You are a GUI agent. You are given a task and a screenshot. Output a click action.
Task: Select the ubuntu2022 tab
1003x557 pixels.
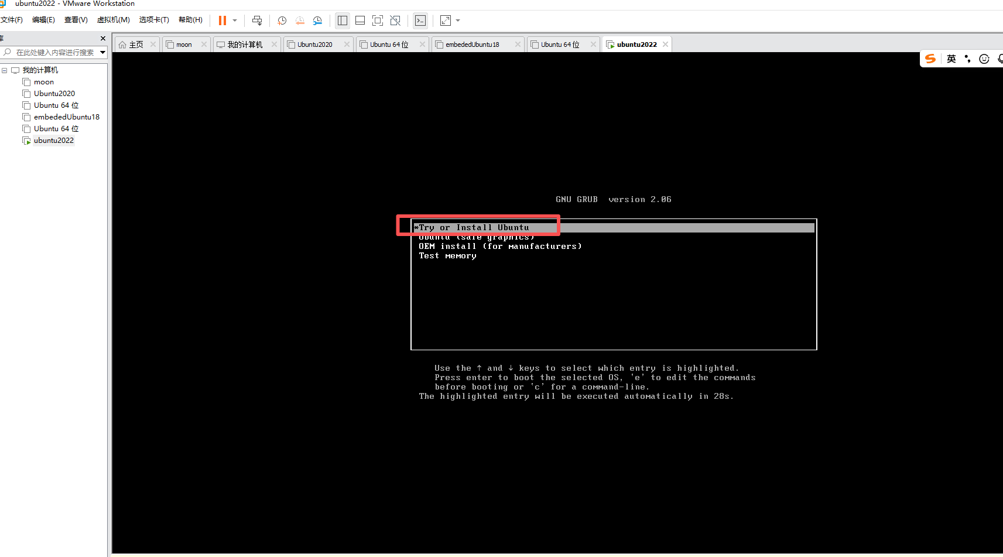click(x=636, y=45)
